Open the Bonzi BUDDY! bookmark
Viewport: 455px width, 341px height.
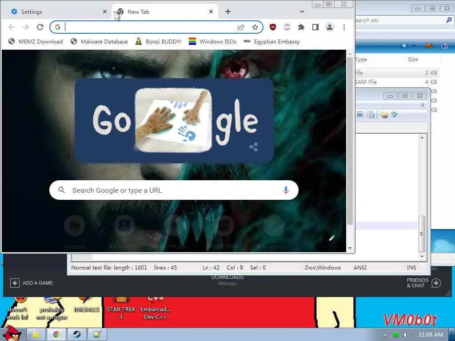(x=159, y=41)
